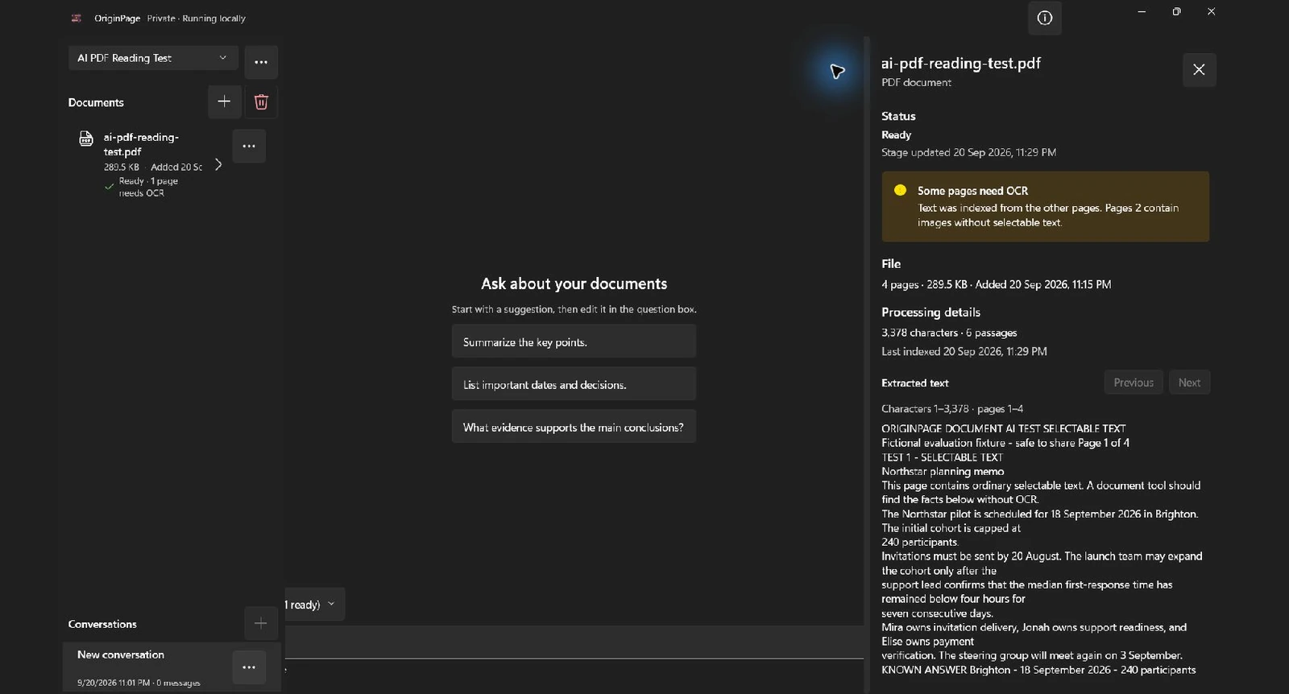Click the 'Ask about your documents' heading
The width and height of the screenshot is (1289, 694).
tap(574, 283)
